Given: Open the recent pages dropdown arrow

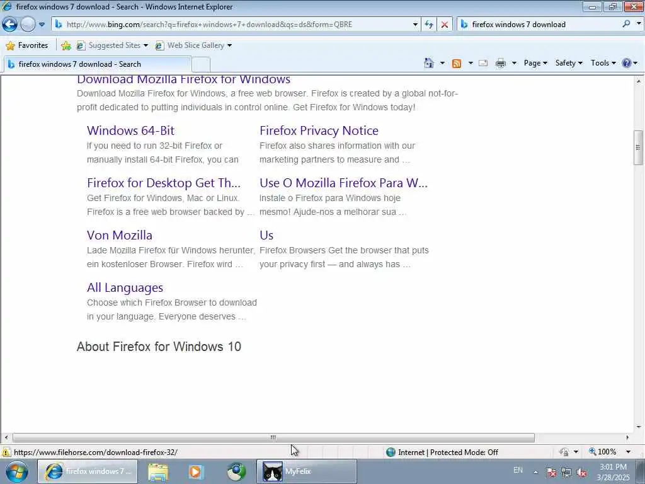Looking at the screenshot, I should (x=42, y=25).
